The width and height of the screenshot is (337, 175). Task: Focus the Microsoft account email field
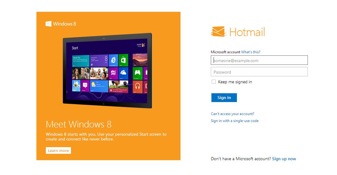pyautogui.click(x=259, y=60)
